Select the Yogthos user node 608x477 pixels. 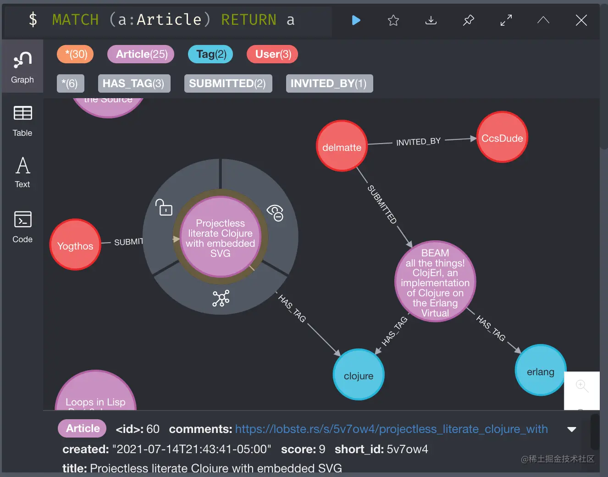tap(75, 244)
